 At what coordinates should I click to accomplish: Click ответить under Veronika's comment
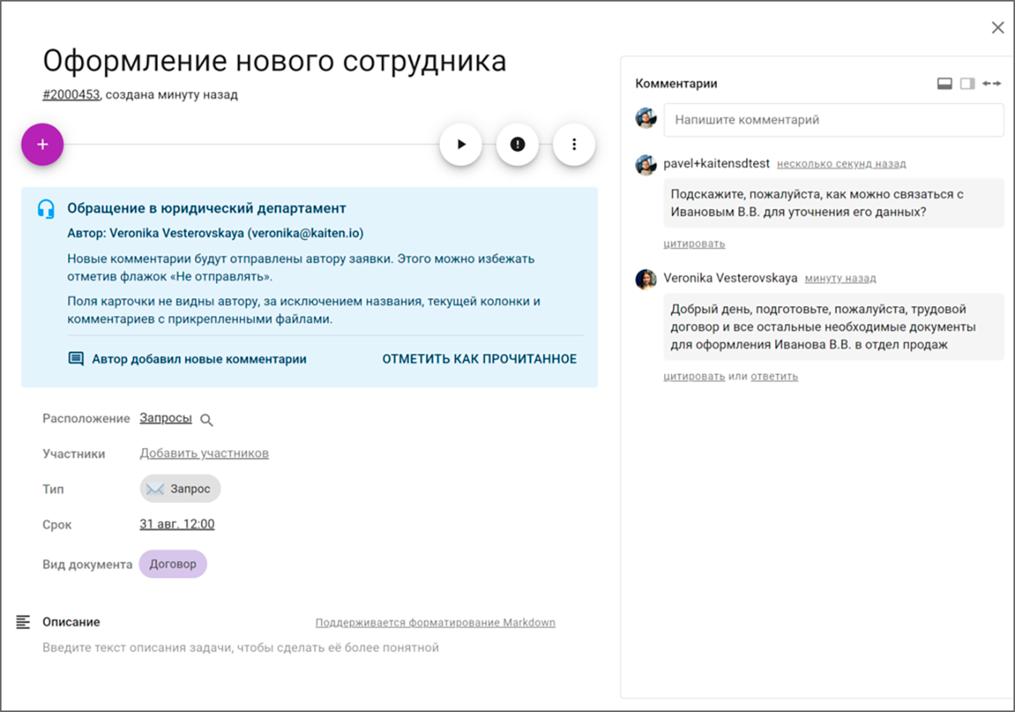(x=774, y=376)
